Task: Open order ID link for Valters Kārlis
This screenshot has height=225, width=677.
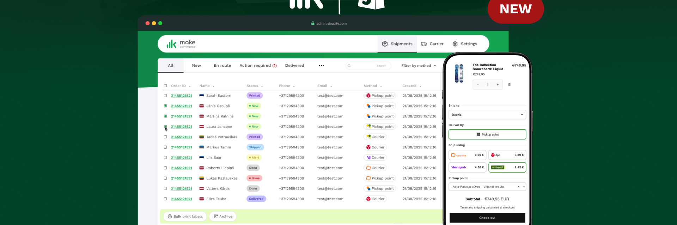Action: click(x=182, y=189)
